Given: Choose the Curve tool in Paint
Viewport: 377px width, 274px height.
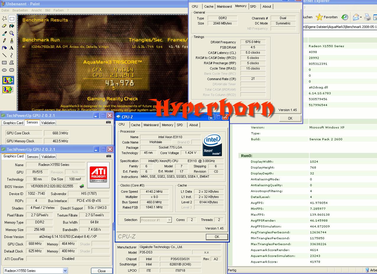Looking at the screenshot, I should coord(12,55).
